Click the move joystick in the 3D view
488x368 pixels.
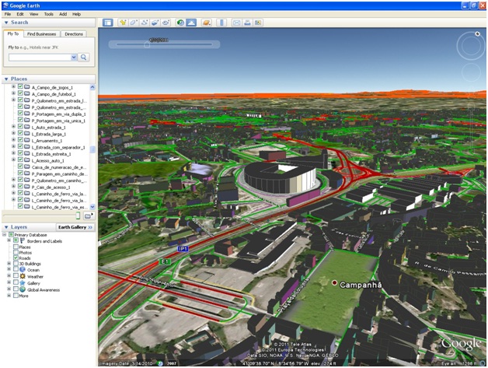tap(471, 72)
